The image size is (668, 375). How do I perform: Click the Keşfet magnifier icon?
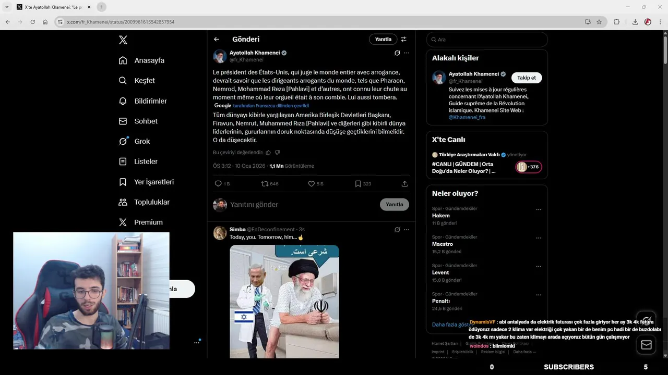pos(123,81)
